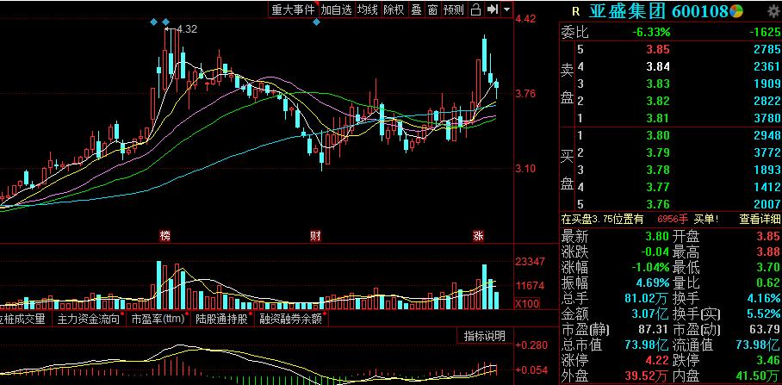This screenshot has width=782, height=385.
Task: Click the colorful pie chart icon beside 600108
Action: click(x=737, y=11)
